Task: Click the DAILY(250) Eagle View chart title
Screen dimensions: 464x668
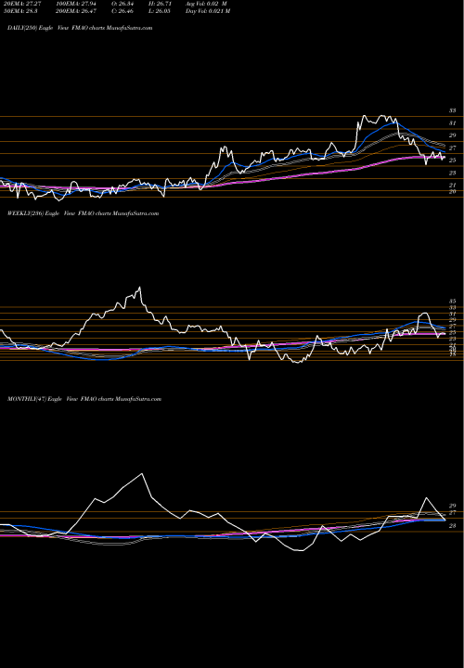Action: tap(80, 28)
